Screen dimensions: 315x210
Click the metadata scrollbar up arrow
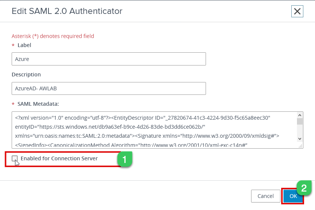[x=300, y=115]
